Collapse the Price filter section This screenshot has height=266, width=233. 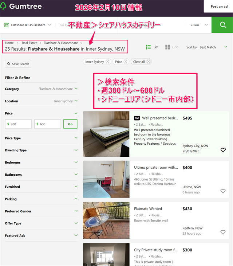click(76, 113)
